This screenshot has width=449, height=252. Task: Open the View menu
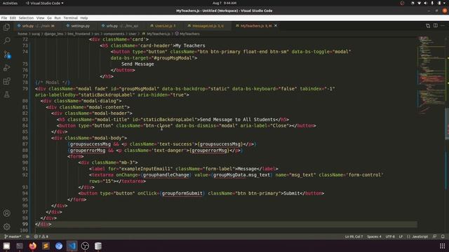pyautogui.click(x=41, y=17)
